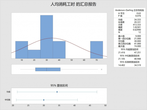Click the median point in 中位数 interval
Screen dimensions: 147x110
coord(44,100)
